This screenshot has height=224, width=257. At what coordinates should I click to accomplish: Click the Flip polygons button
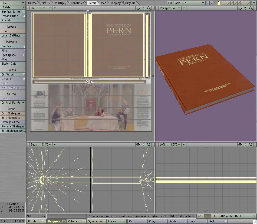pyautogui.click(x=13, y=51)
